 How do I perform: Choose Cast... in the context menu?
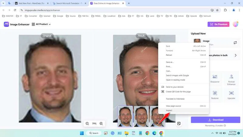[183, 71]
